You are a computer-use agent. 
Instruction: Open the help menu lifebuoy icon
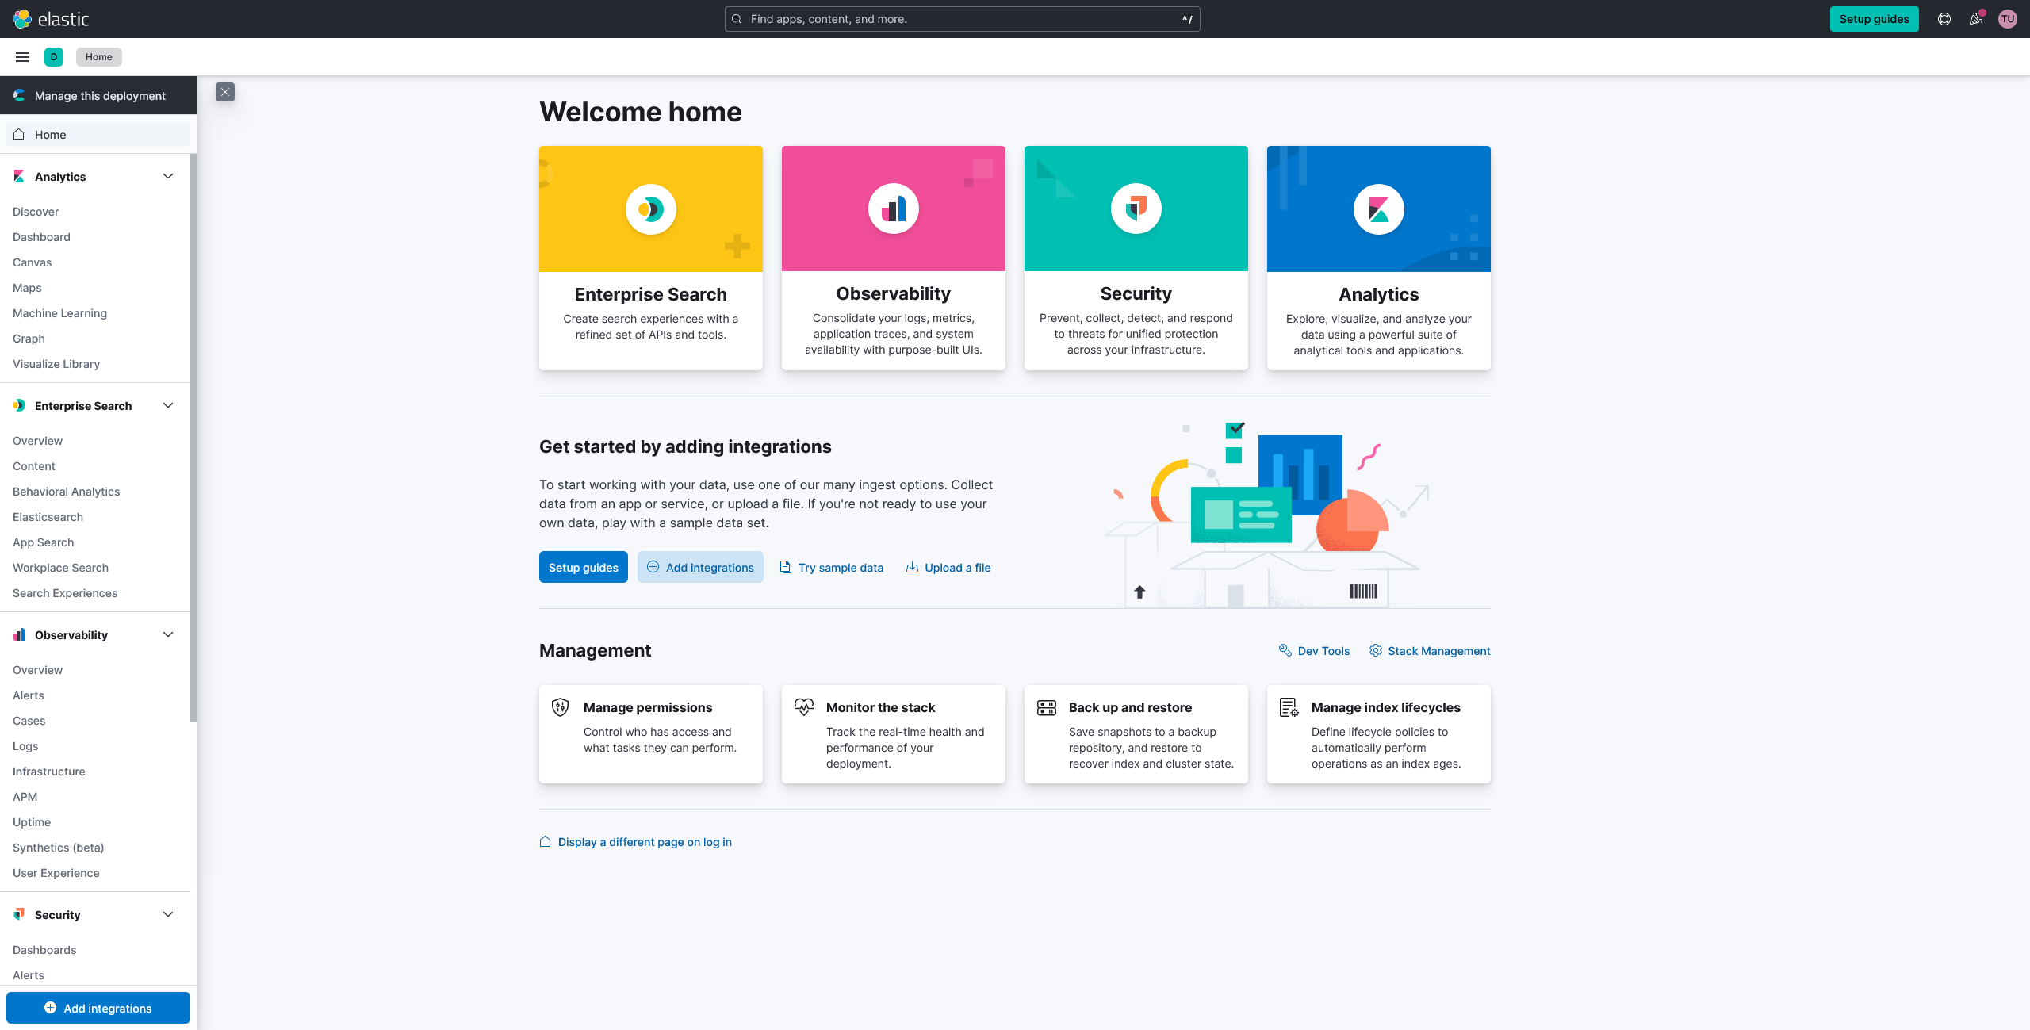click(1944, 19)
